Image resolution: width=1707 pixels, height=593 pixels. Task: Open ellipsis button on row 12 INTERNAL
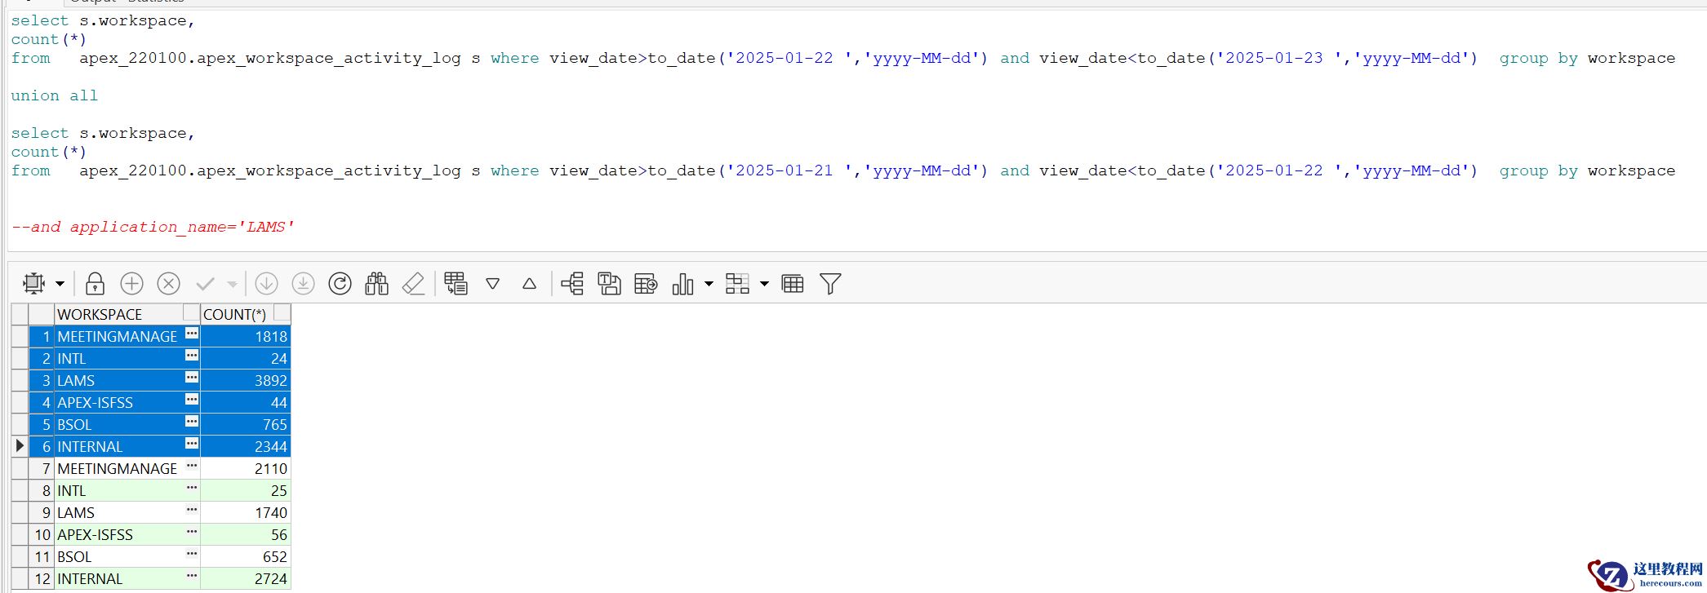pos(192,575)
